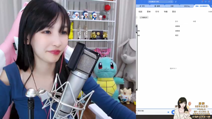Switch to the 发现 tab

coord(142,6)
